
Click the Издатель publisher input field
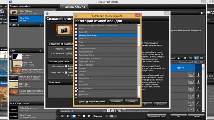(69, 49)
